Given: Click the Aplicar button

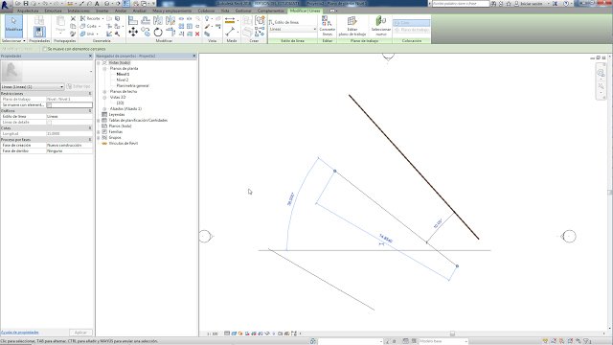Looking at the screenshot, I should [x=80, y=333].
